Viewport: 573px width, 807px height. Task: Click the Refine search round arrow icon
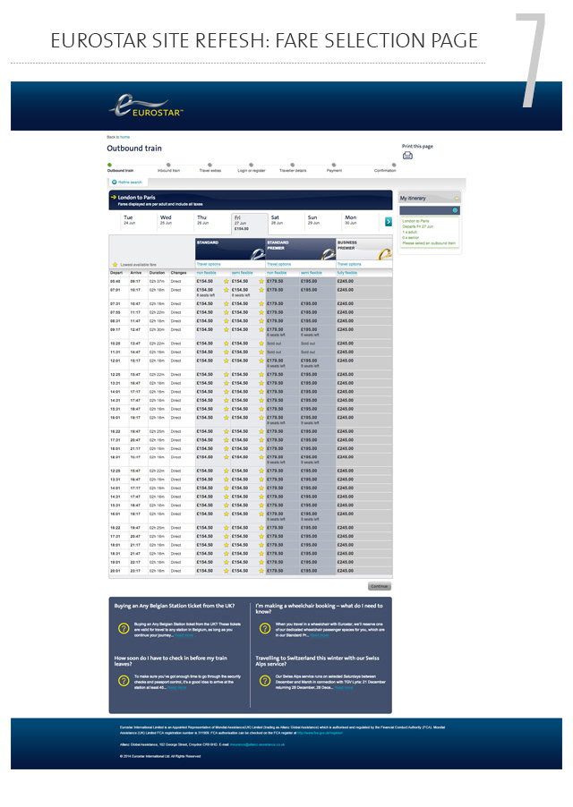(115, 182)
